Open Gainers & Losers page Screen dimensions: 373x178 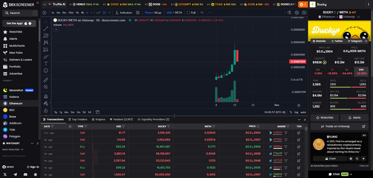click(21, 60)
